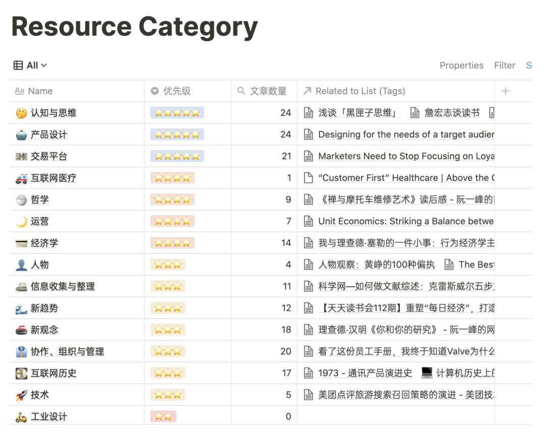Open Unit Economics: Striking a Balance related page
545x435 pixels.
point(399,222)
